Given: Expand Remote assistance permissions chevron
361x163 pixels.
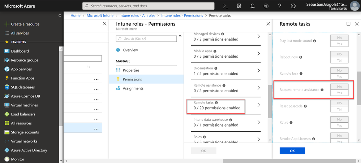Looking at the screenshot, I should pos(258,88).
